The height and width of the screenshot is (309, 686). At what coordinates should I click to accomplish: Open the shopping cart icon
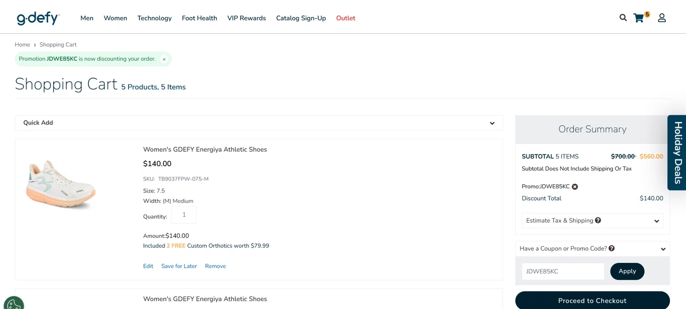[x=639, y=18]
